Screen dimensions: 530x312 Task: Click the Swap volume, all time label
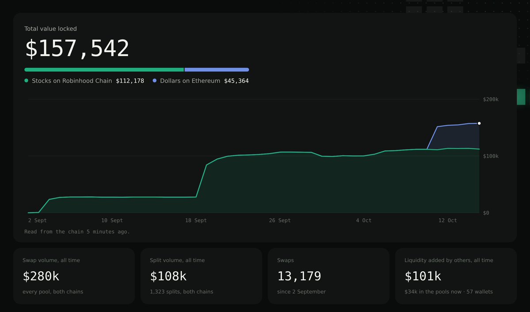coord(51,260)
